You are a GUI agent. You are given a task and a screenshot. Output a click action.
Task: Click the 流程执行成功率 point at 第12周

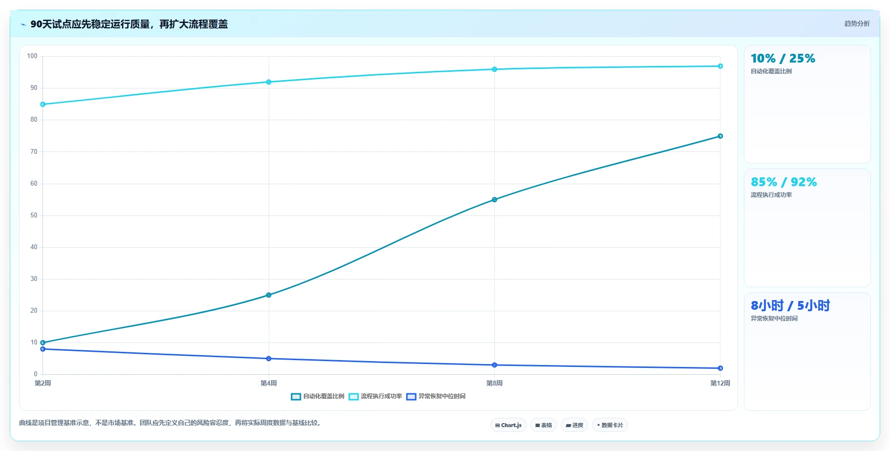tap(720, 66)
